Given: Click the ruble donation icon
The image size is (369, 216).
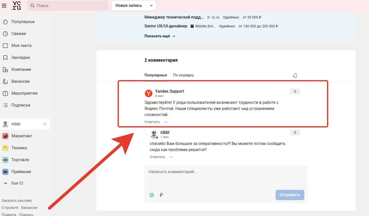Looking at the screenshot, I should pos(161,195).
